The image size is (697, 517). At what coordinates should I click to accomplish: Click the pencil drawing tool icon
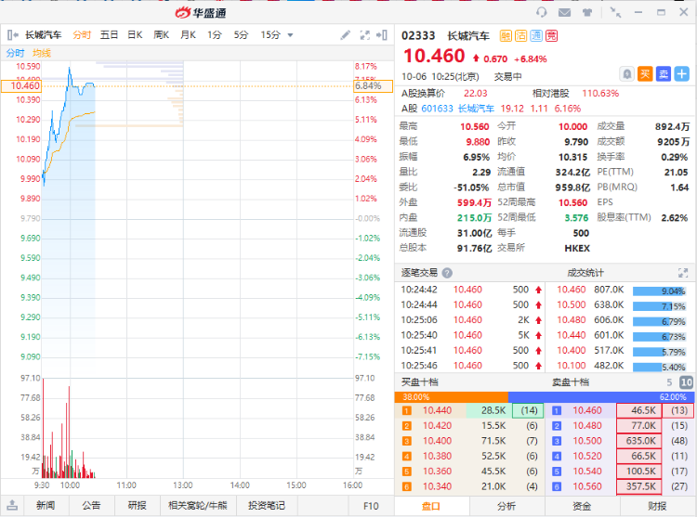346,35
